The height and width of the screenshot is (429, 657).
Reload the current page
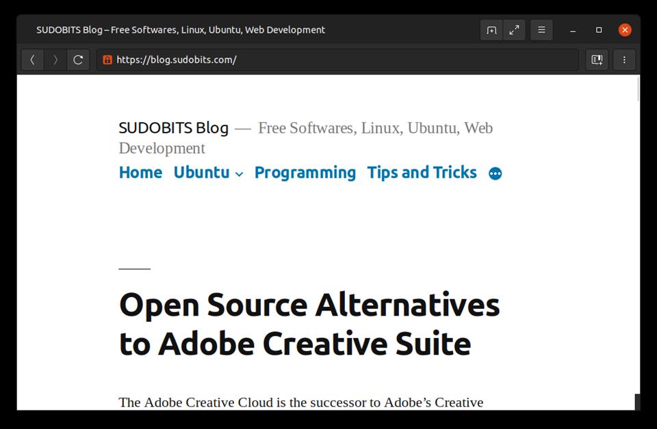click(78, 59)
